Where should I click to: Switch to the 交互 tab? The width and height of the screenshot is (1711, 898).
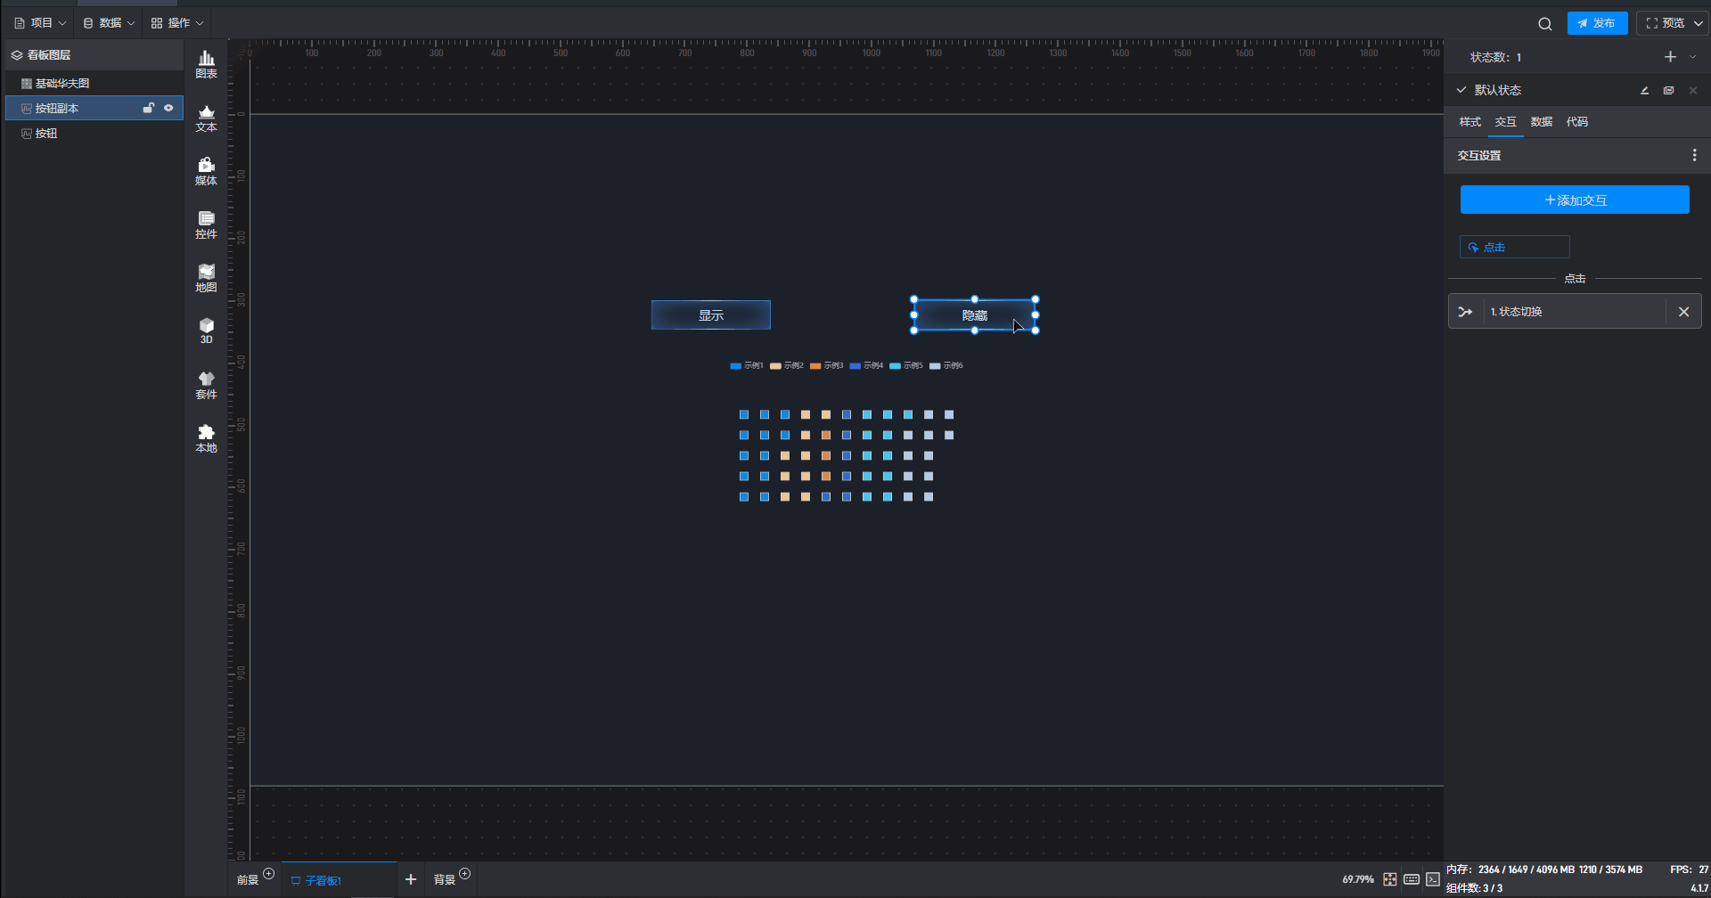click(1506, 122)
